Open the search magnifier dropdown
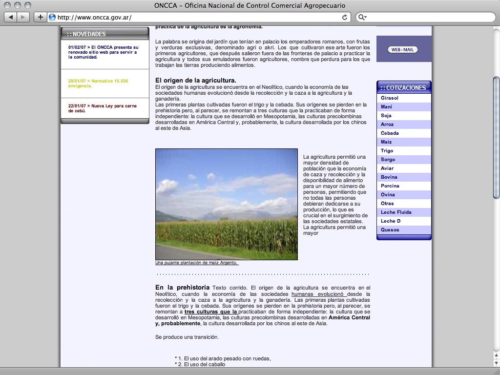 click(363, 17)
